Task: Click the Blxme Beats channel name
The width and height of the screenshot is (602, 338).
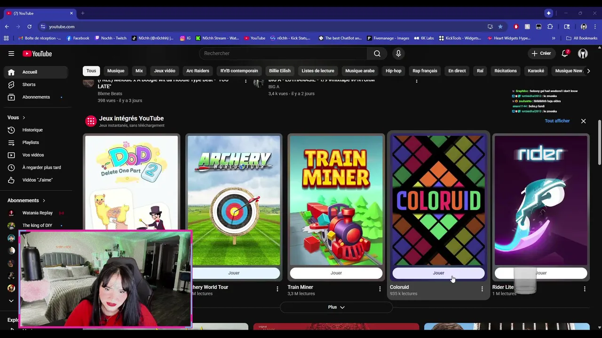Action: pyautogui.click(x=110, y=94)
